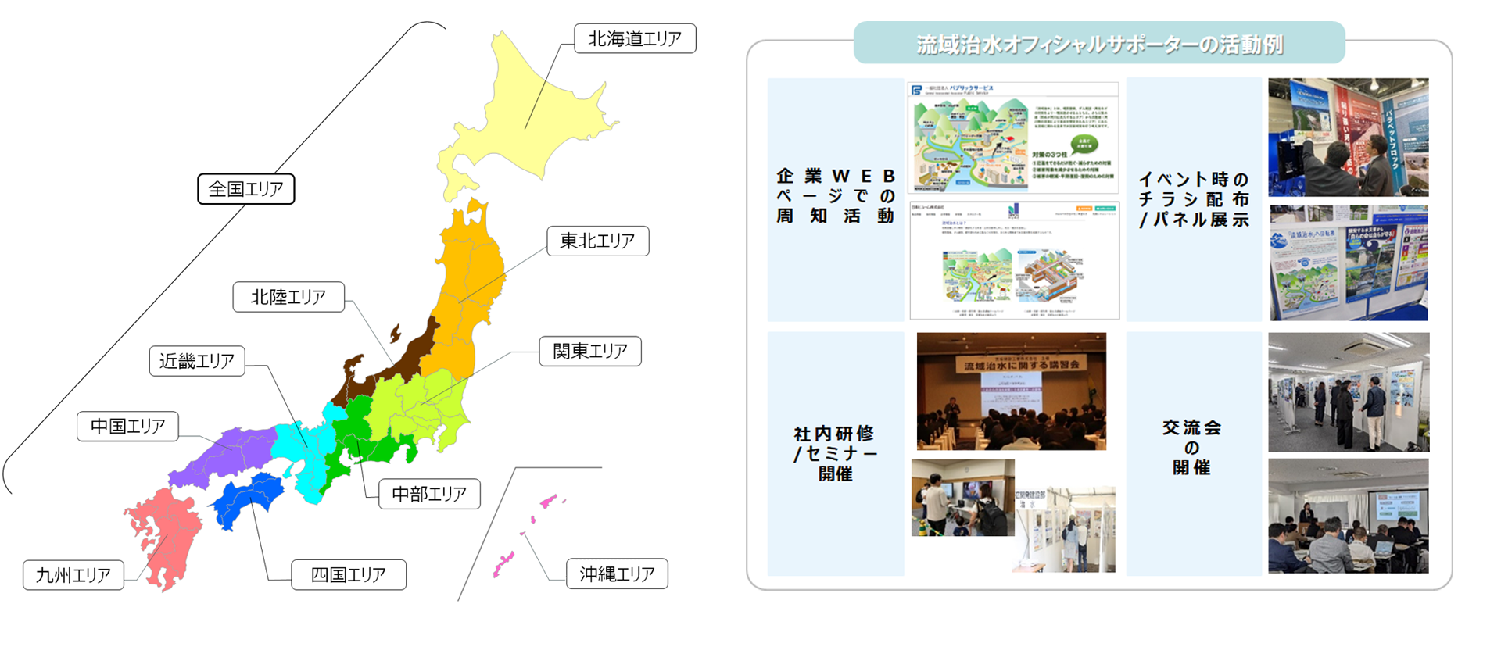Choose the 九州エリア label
1501x654 pixels.
point(73,576)
